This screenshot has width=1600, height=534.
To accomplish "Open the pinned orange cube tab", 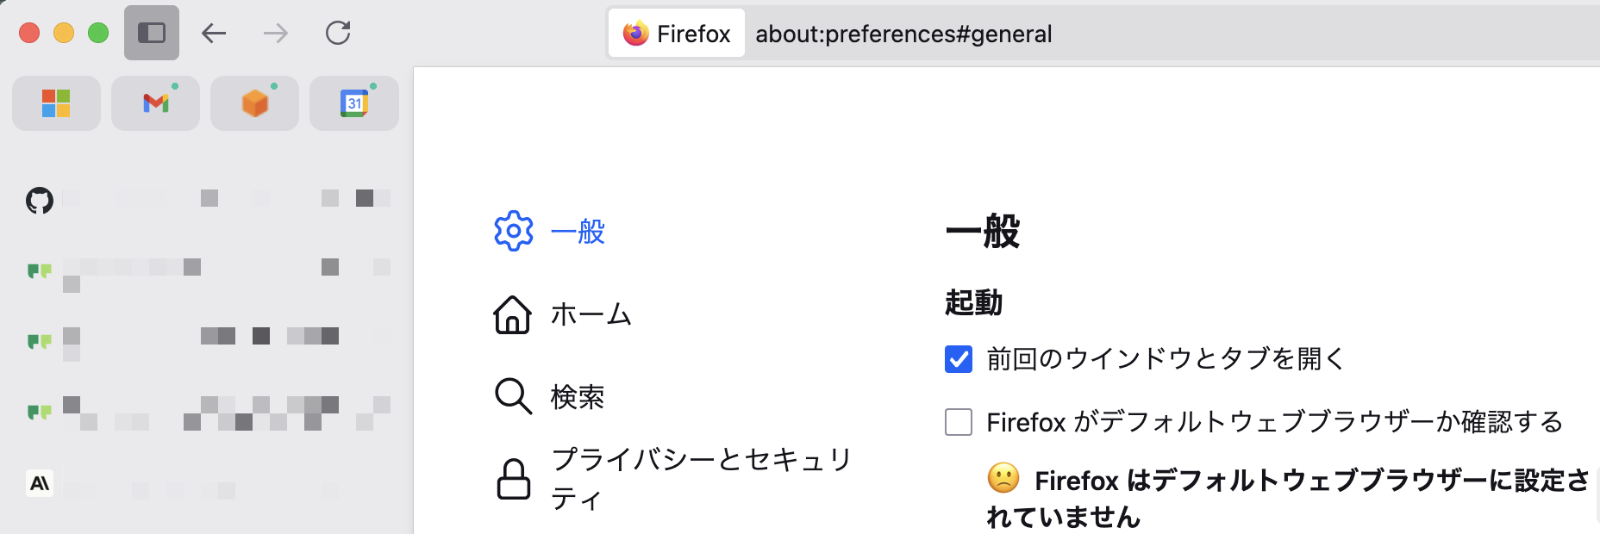I will click(x=254, y=103).
